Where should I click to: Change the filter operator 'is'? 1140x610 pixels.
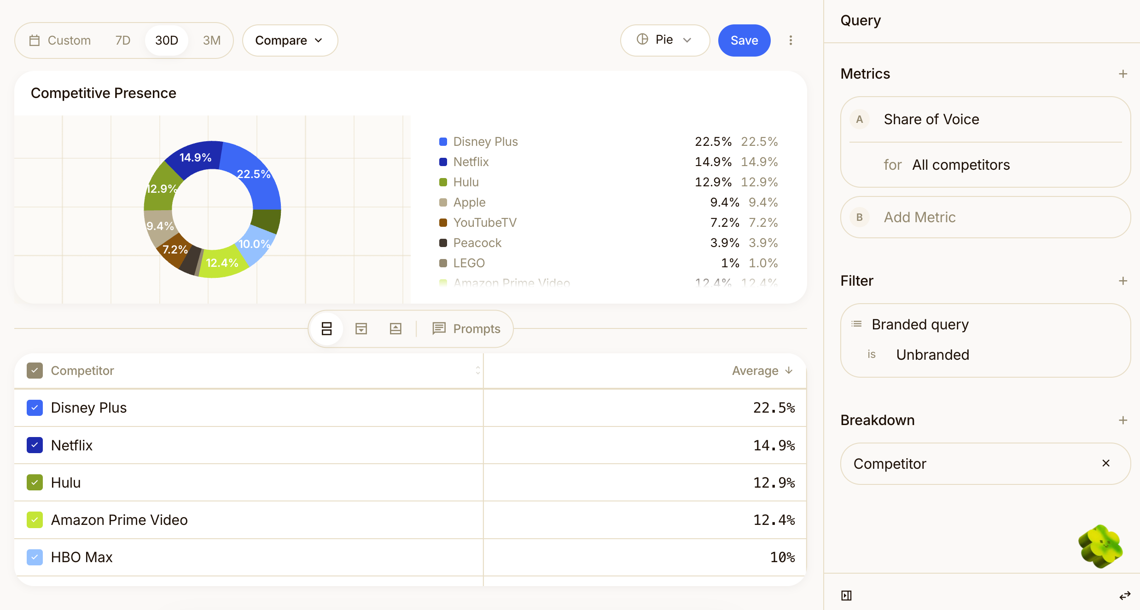coord(871,354)
